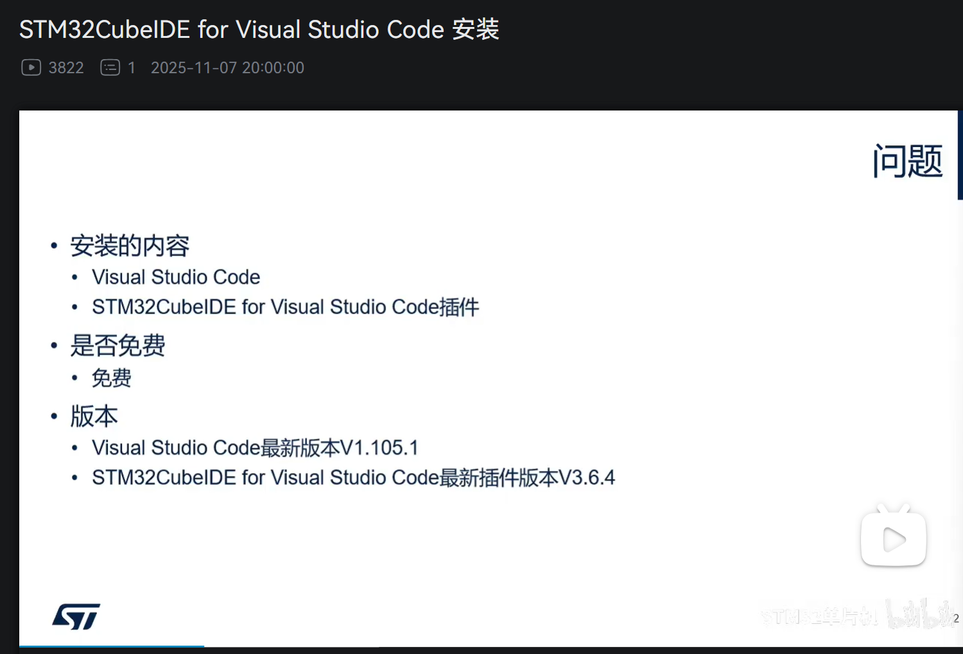The height and width of the screenshot is (654, 963).
Task: Click the bullet "安装的内容"
Action: coord(130,245)
